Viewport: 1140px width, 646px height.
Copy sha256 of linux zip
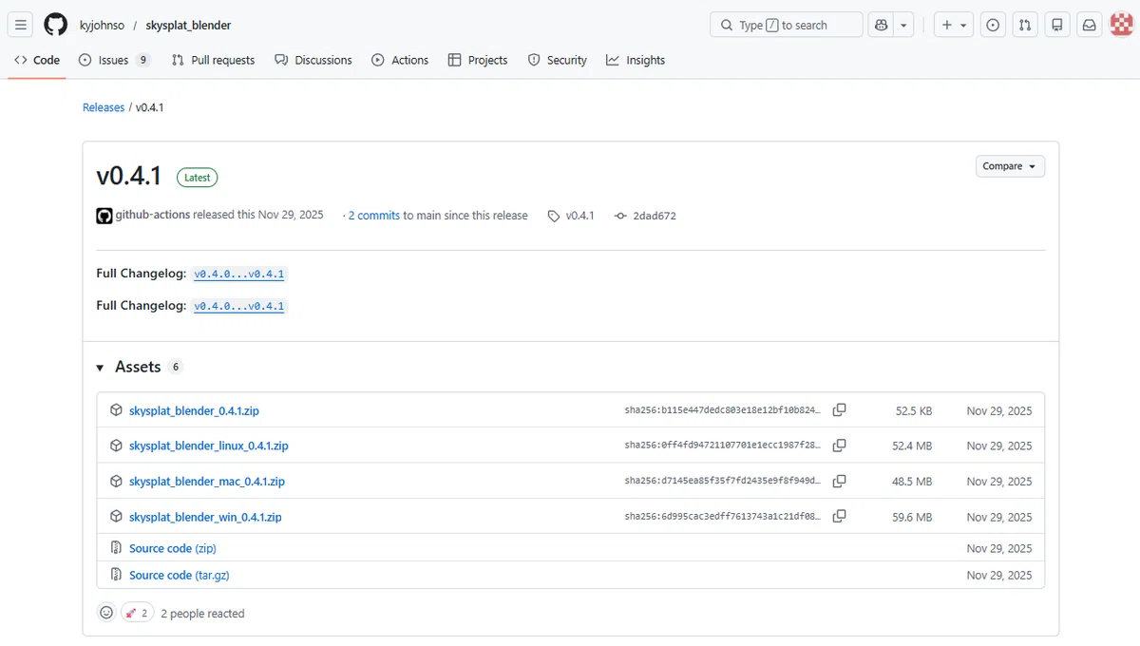click(x=839, y=446)
